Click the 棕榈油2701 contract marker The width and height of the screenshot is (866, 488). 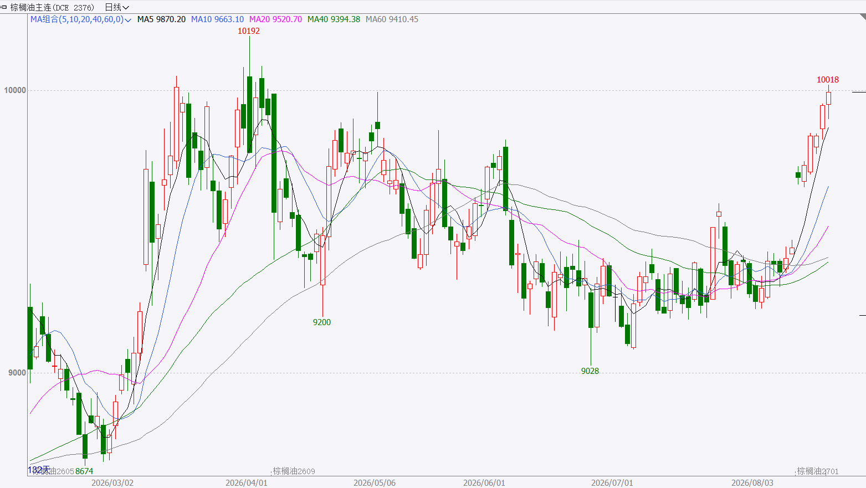pos(818,471)
